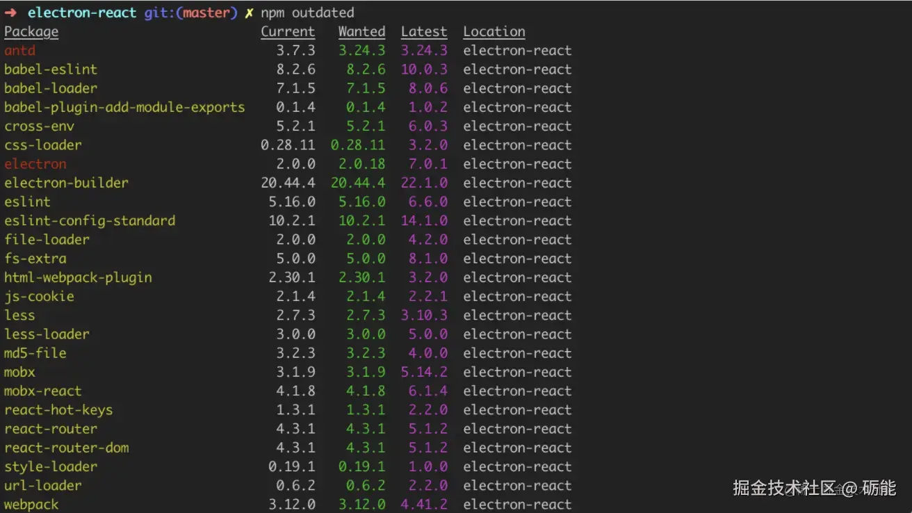Click md5-file latest version 4.0.0
Image resolution: width=912 pixels, height=513 pixels.
coord(428,353)
